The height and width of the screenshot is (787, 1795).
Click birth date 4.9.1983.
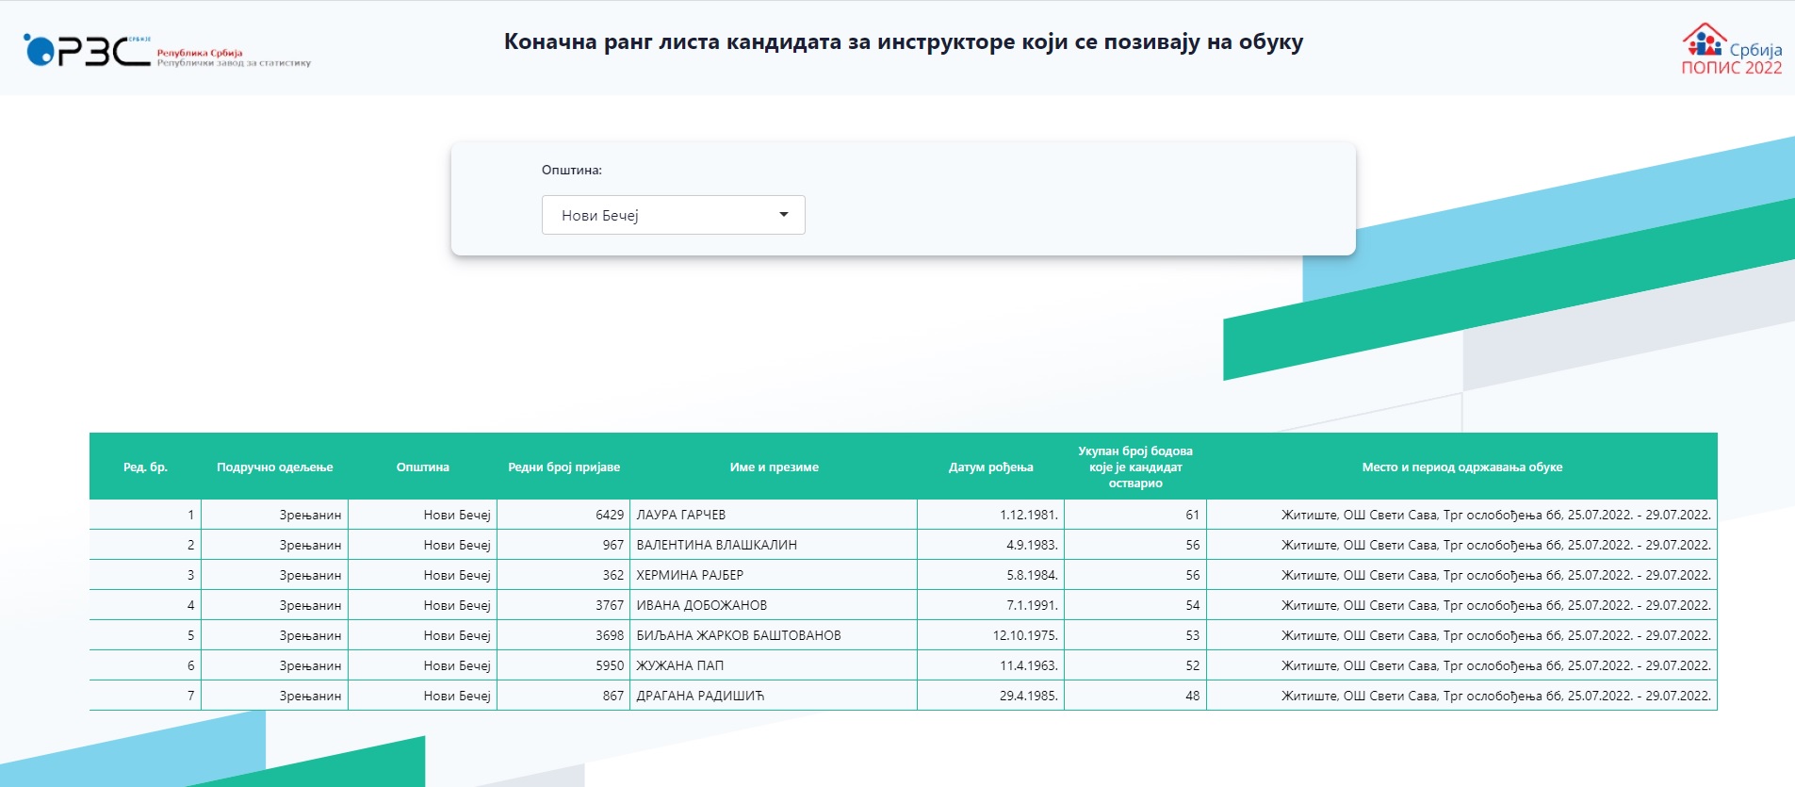[x=1032, y=545]
